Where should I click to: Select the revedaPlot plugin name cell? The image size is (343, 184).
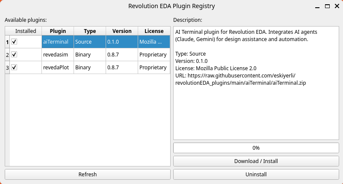pyautogui.click(x=58, y=67)
